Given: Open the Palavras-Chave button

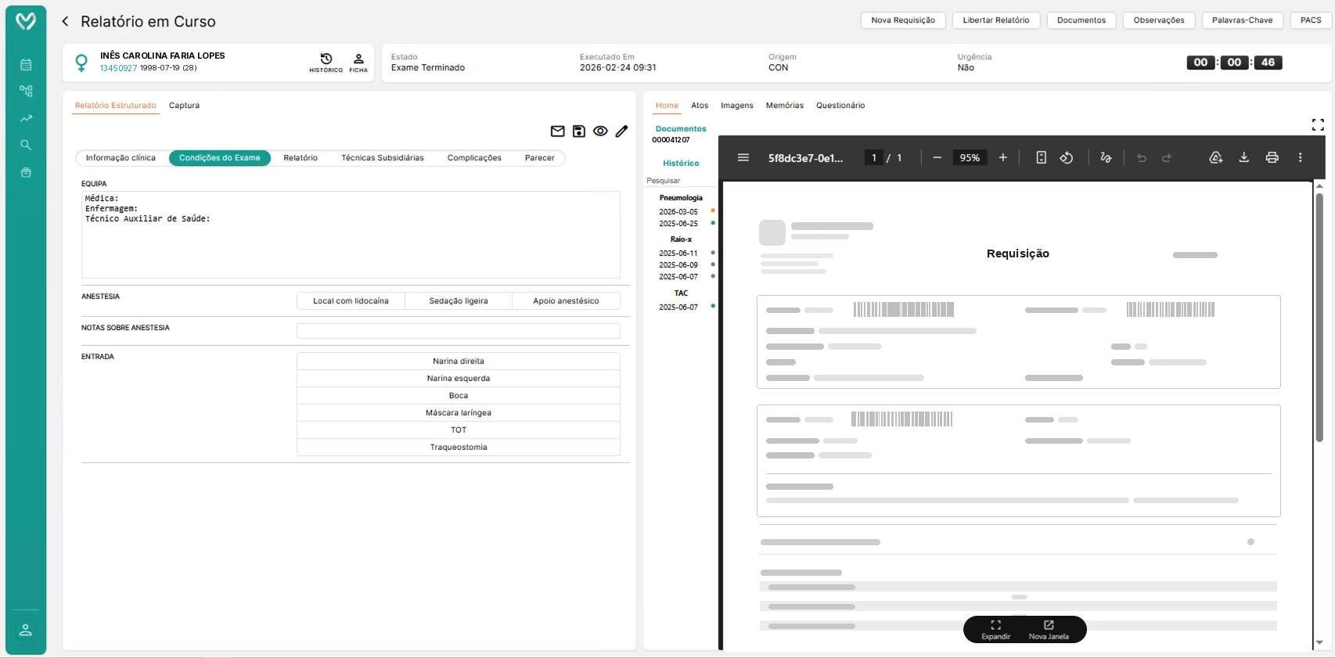Looking at the screenshot, I should click(x=1243, y=20).
